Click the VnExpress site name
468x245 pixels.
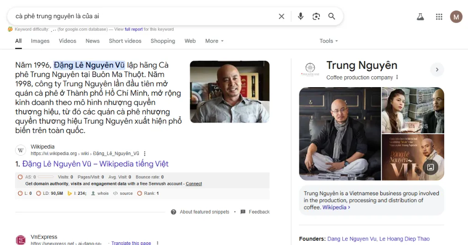(44, 237)
